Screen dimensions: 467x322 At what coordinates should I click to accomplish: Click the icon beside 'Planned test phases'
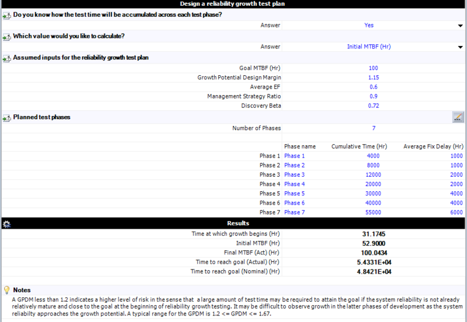coord(6,118)
